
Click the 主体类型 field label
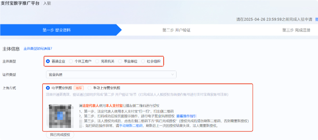[9, 61]
